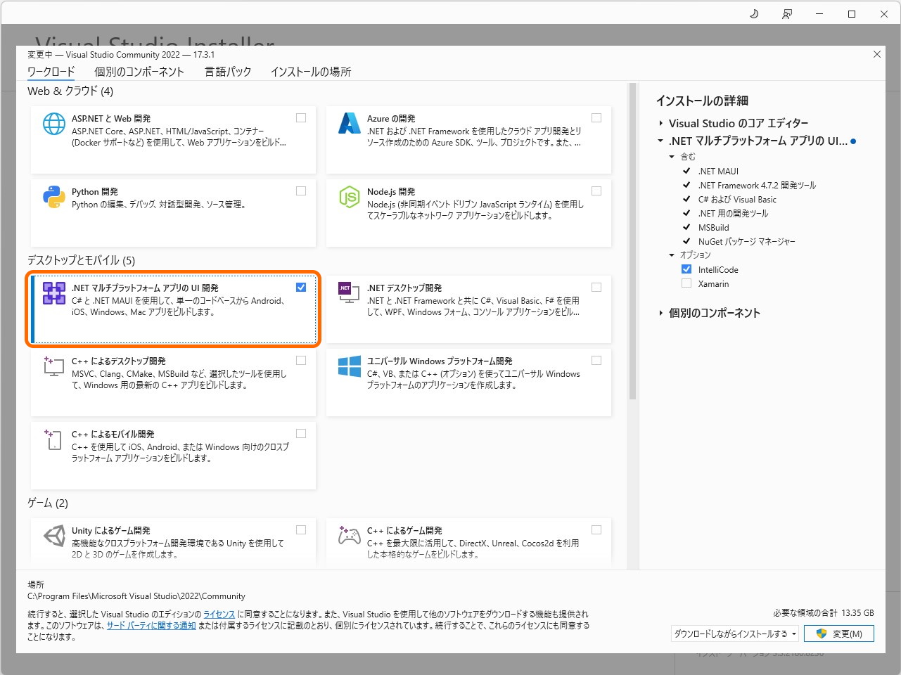Click the dark theme moon icon
The width and height of the screenshot is (901, 675).
point(753,13)
